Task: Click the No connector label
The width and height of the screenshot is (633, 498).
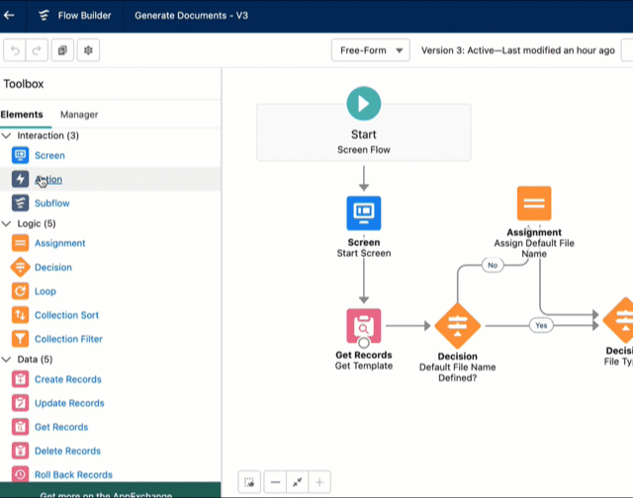Action: 493,266
